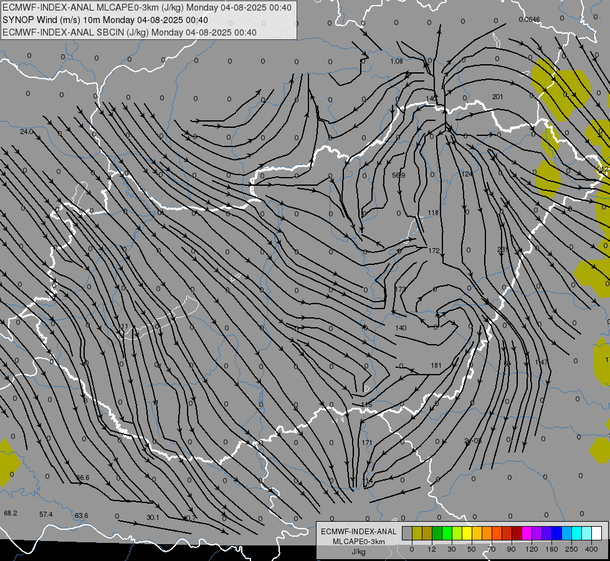
Task: Click the 0.0646 value on the map
Action: point(529,19)
